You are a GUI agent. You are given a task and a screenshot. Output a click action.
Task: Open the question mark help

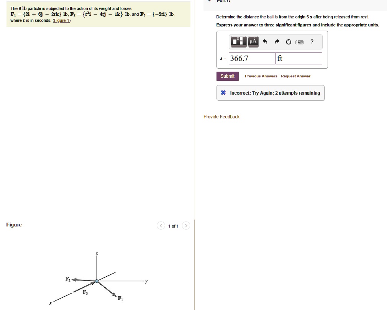(312, 42)
